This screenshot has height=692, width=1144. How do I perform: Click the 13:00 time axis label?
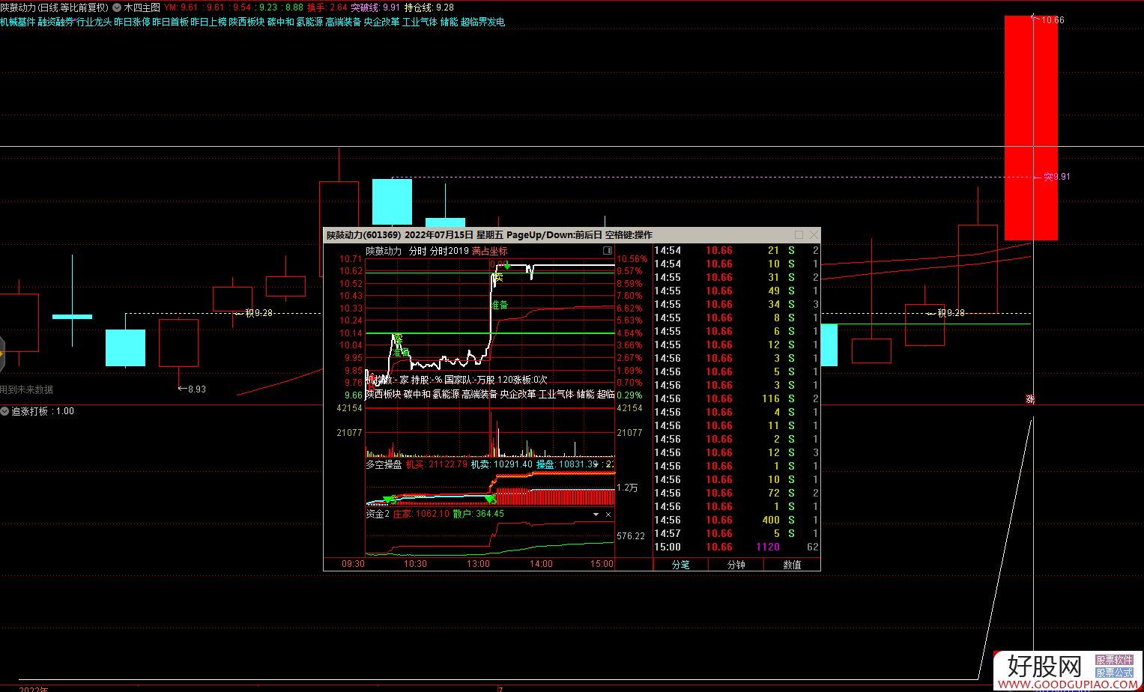click(478, 564)
